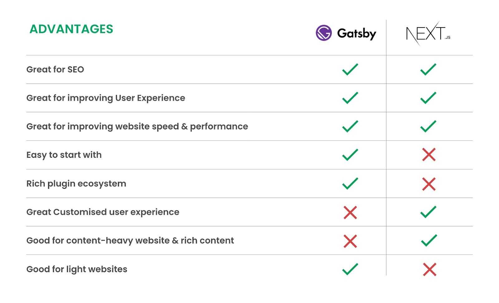Click Gatsby checkmark for Good for light websites
The height and width of the screenshot is (303, 499).
[350, 269]
